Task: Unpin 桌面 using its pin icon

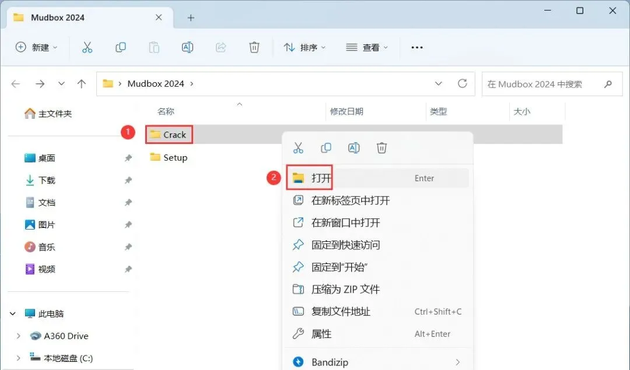Action: (128, 158)
